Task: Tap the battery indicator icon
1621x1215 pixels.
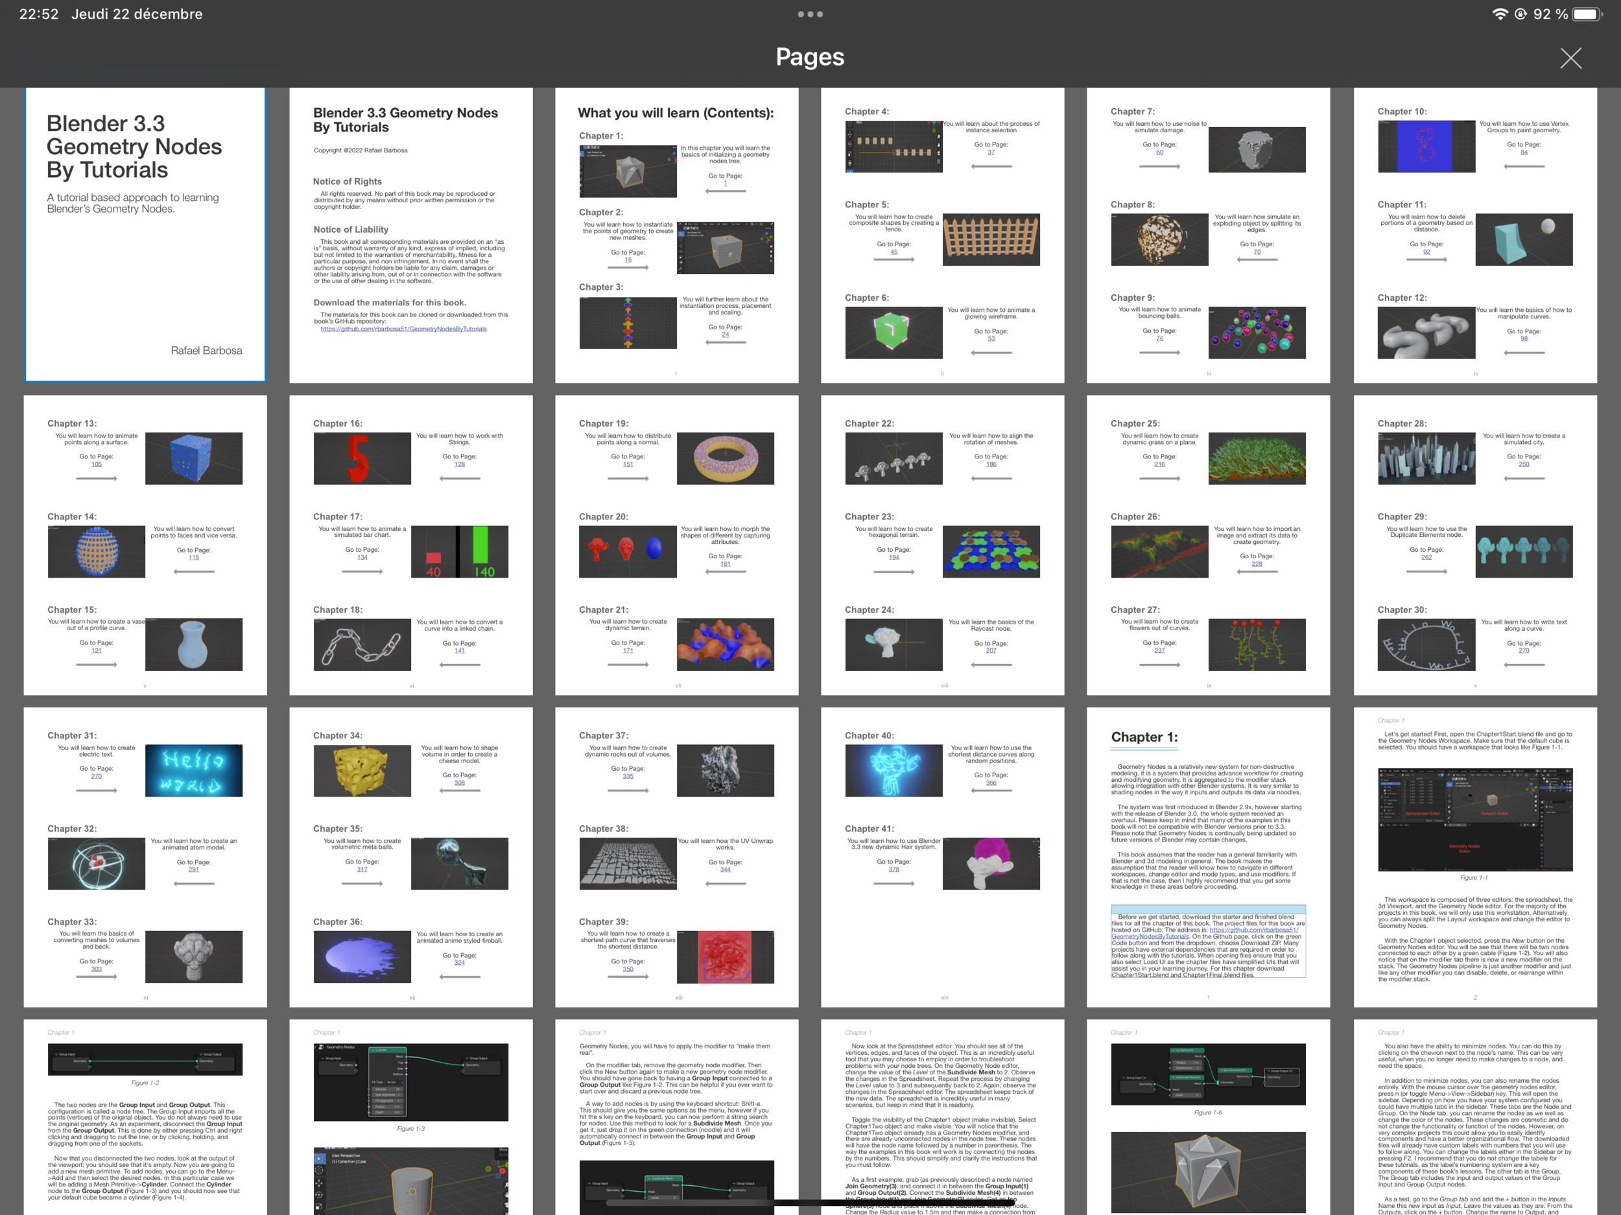Action: (x=1587, y=14)
